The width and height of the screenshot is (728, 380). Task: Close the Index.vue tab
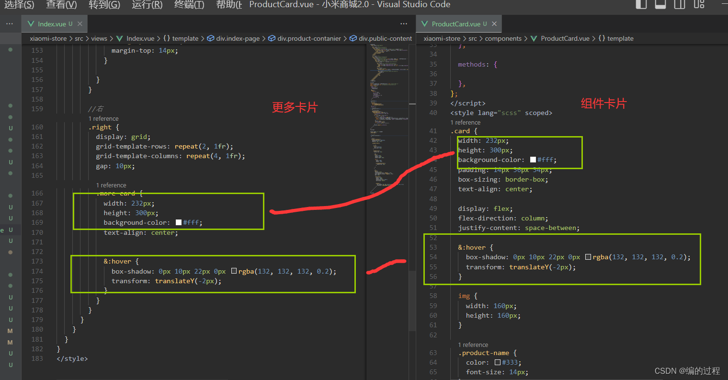[x=80, y=24]
